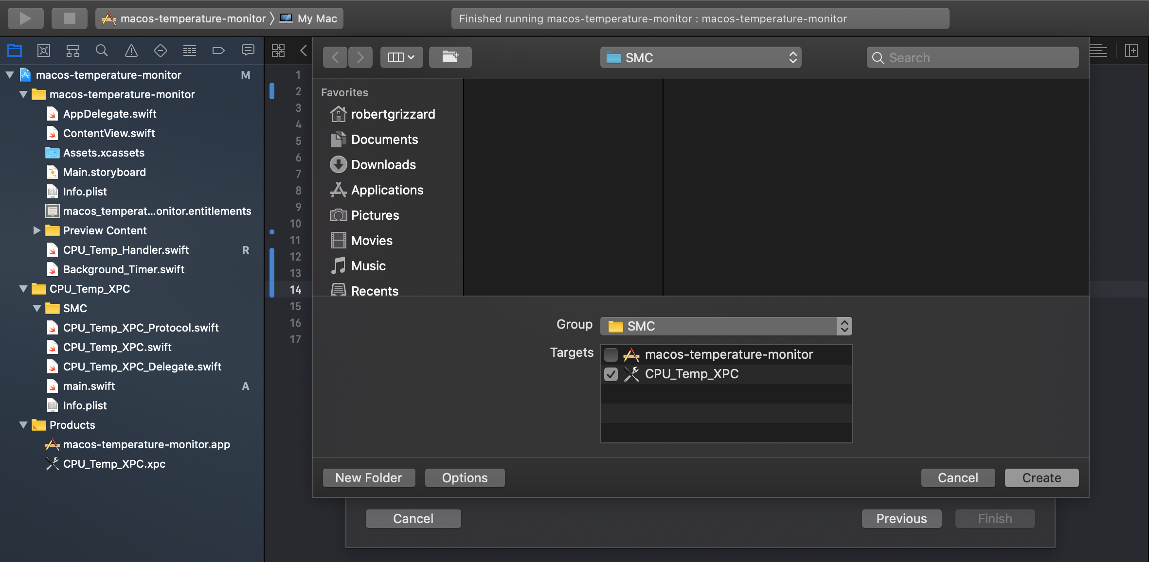Select CPU_Temp_XPC_Delegate.swift file
Viewport: 1149px width, 562px height.
pyautogui.click(x=134, y=367)
